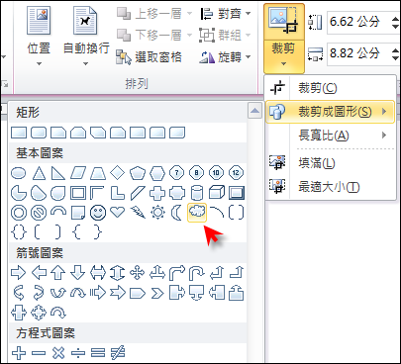This screenshot has width=401, height=364.
Task: Choose the sun shape
Action: point(157,213)
